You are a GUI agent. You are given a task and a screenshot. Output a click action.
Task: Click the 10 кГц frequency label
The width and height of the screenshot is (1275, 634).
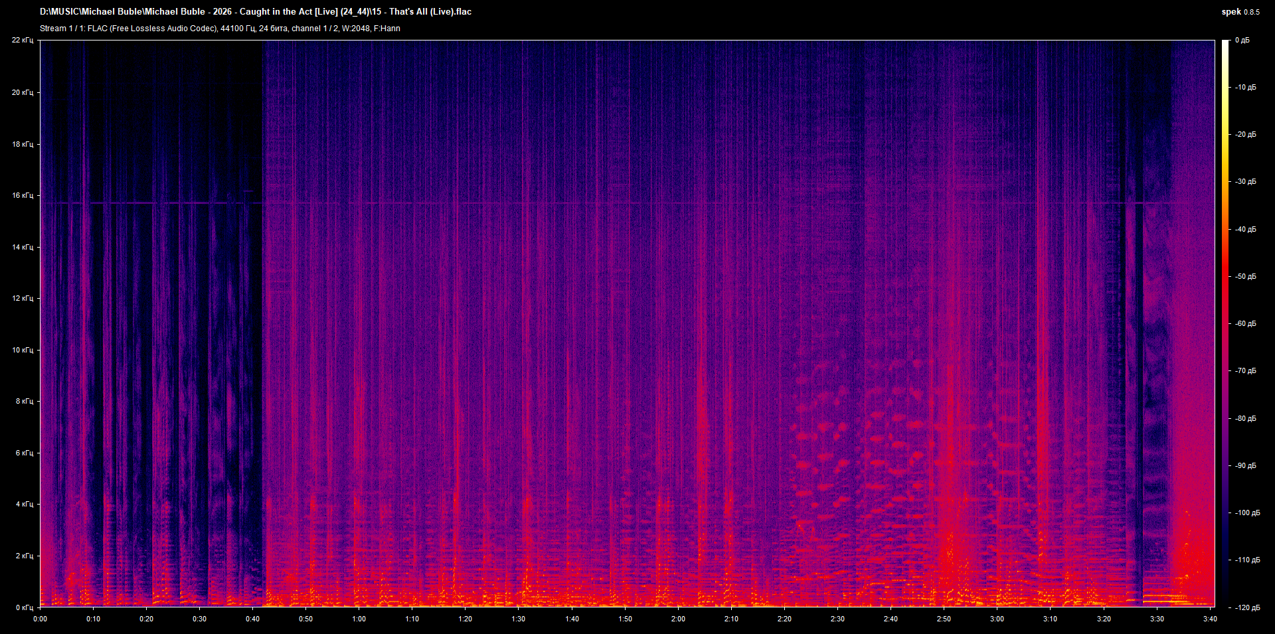tap(23, 350)
